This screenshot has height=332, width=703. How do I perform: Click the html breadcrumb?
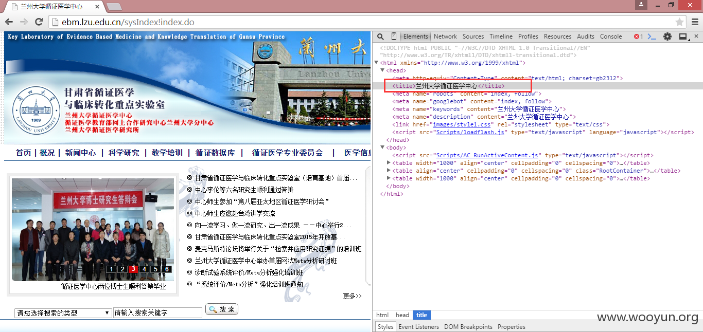pyautogui.click(x=382, y=315)
